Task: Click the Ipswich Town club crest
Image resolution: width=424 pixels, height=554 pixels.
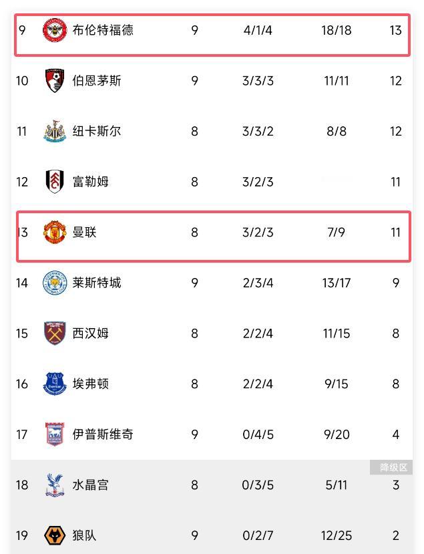Action: pos(54,434)
